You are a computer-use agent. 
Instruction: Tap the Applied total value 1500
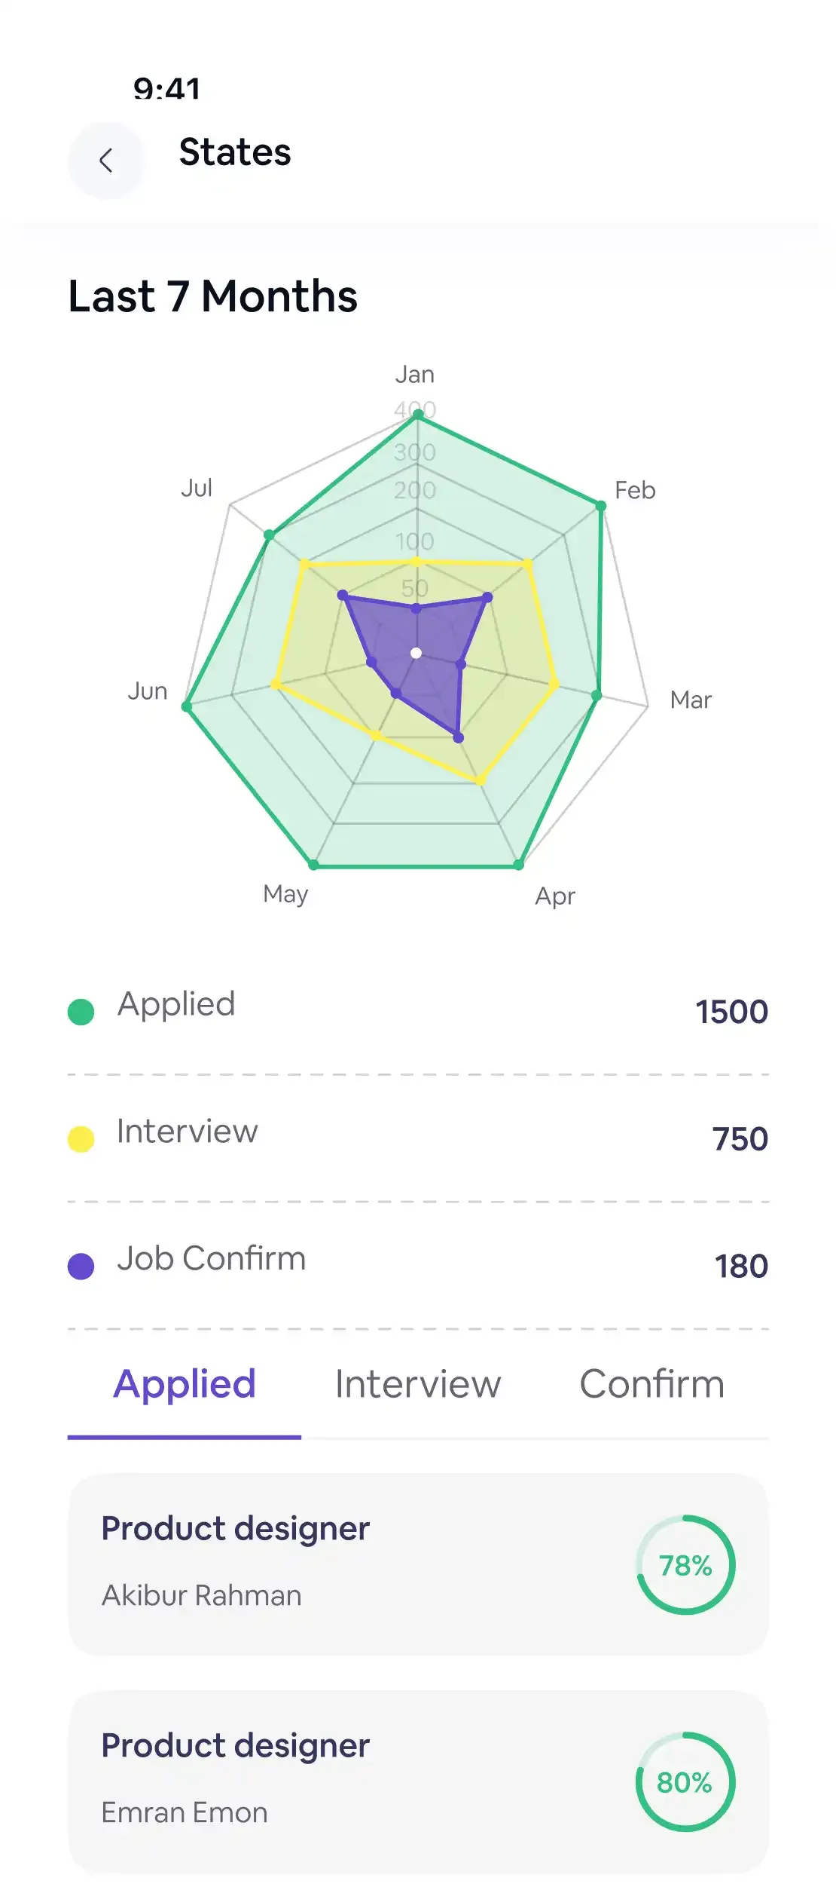(x=731, y=1012)
